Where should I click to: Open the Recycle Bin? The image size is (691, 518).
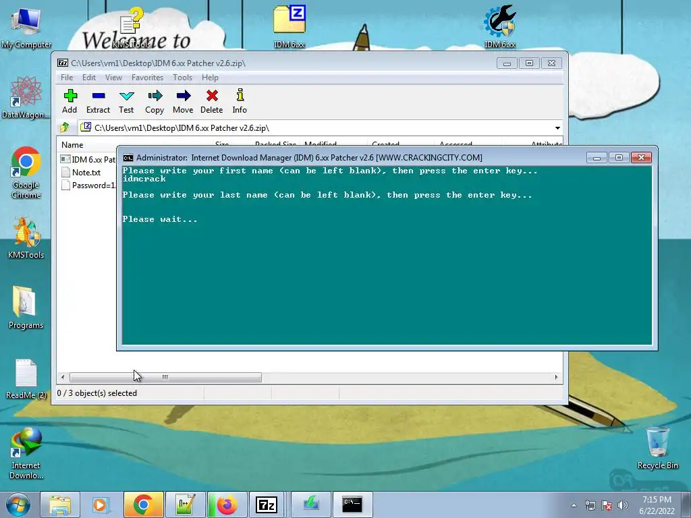click(657, 448)
